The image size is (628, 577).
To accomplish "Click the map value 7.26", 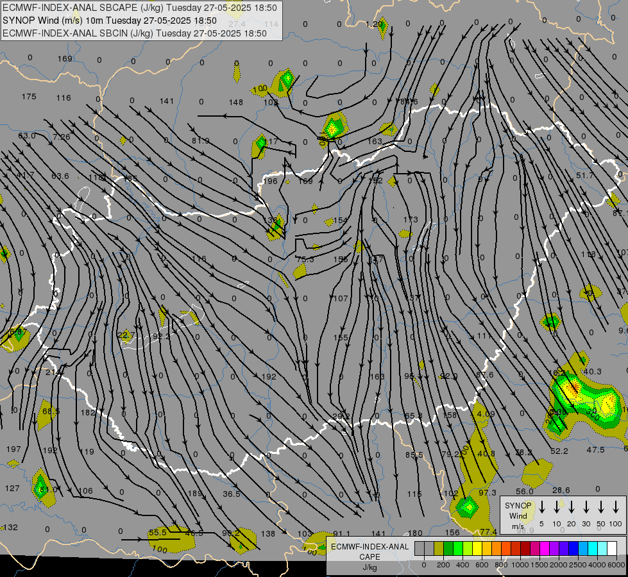I will (62, 137).
